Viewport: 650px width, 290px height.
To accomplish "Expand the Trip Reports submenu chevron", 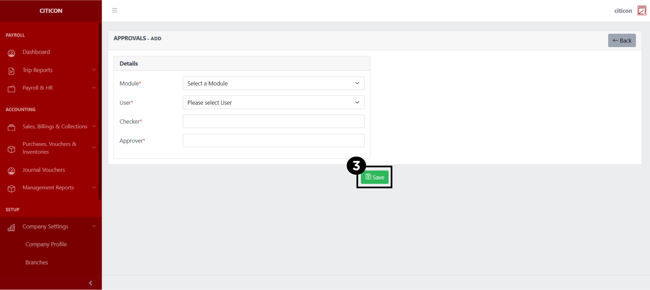I will coord(94,70).
